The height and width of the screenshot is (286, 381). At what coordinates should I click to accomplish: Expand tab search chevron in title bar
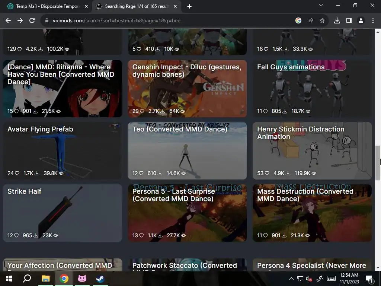click(x=321, y=5)
